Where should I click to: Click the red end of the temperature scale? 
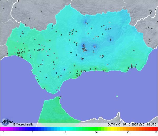(155, 129)
